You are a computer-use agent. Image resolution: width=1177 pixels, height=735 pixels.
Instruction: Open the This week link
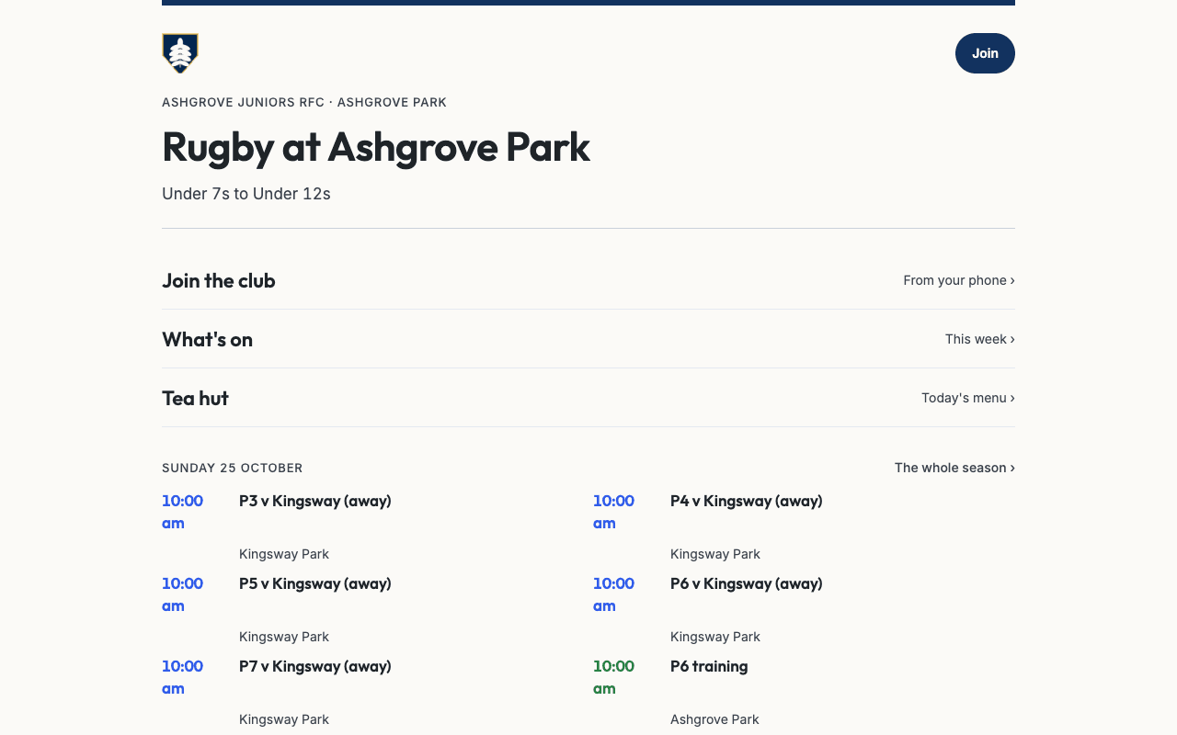(980, 339)
